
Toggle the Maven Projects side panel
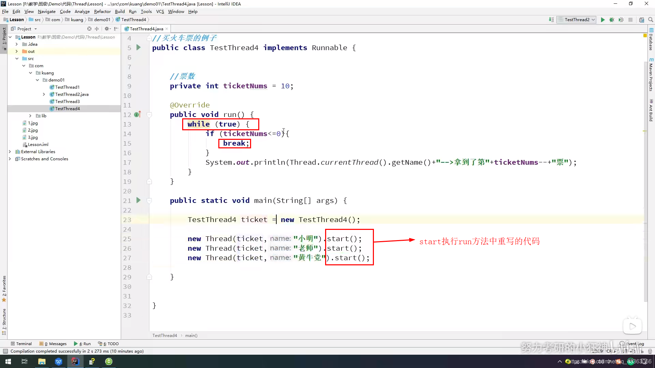(x=651, y=75)
